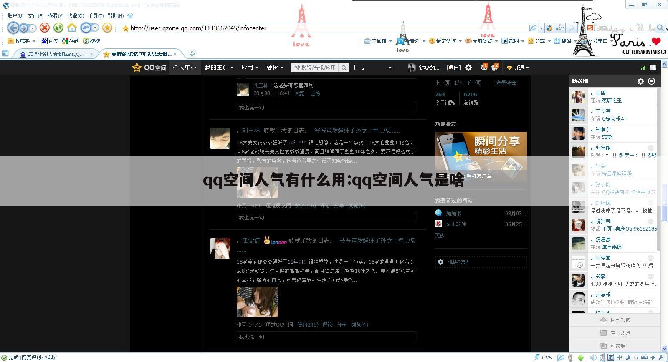Click the 退出 logout link

coord(454,68)
